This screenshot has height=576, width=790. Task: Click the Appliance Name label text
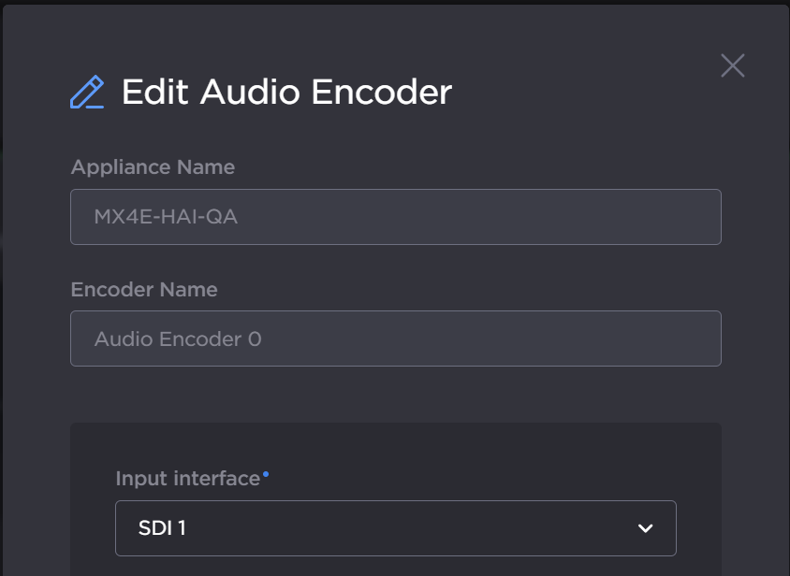pos(153,166)
